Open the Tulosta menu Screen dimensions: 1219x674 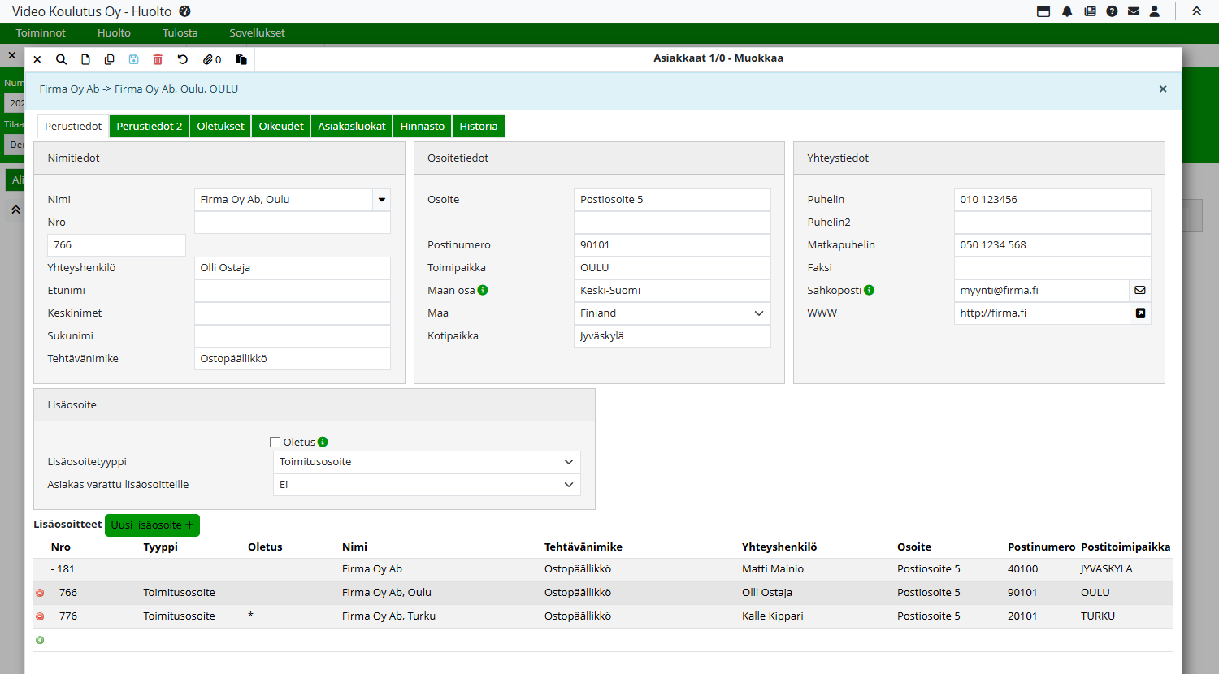[180, 32]
